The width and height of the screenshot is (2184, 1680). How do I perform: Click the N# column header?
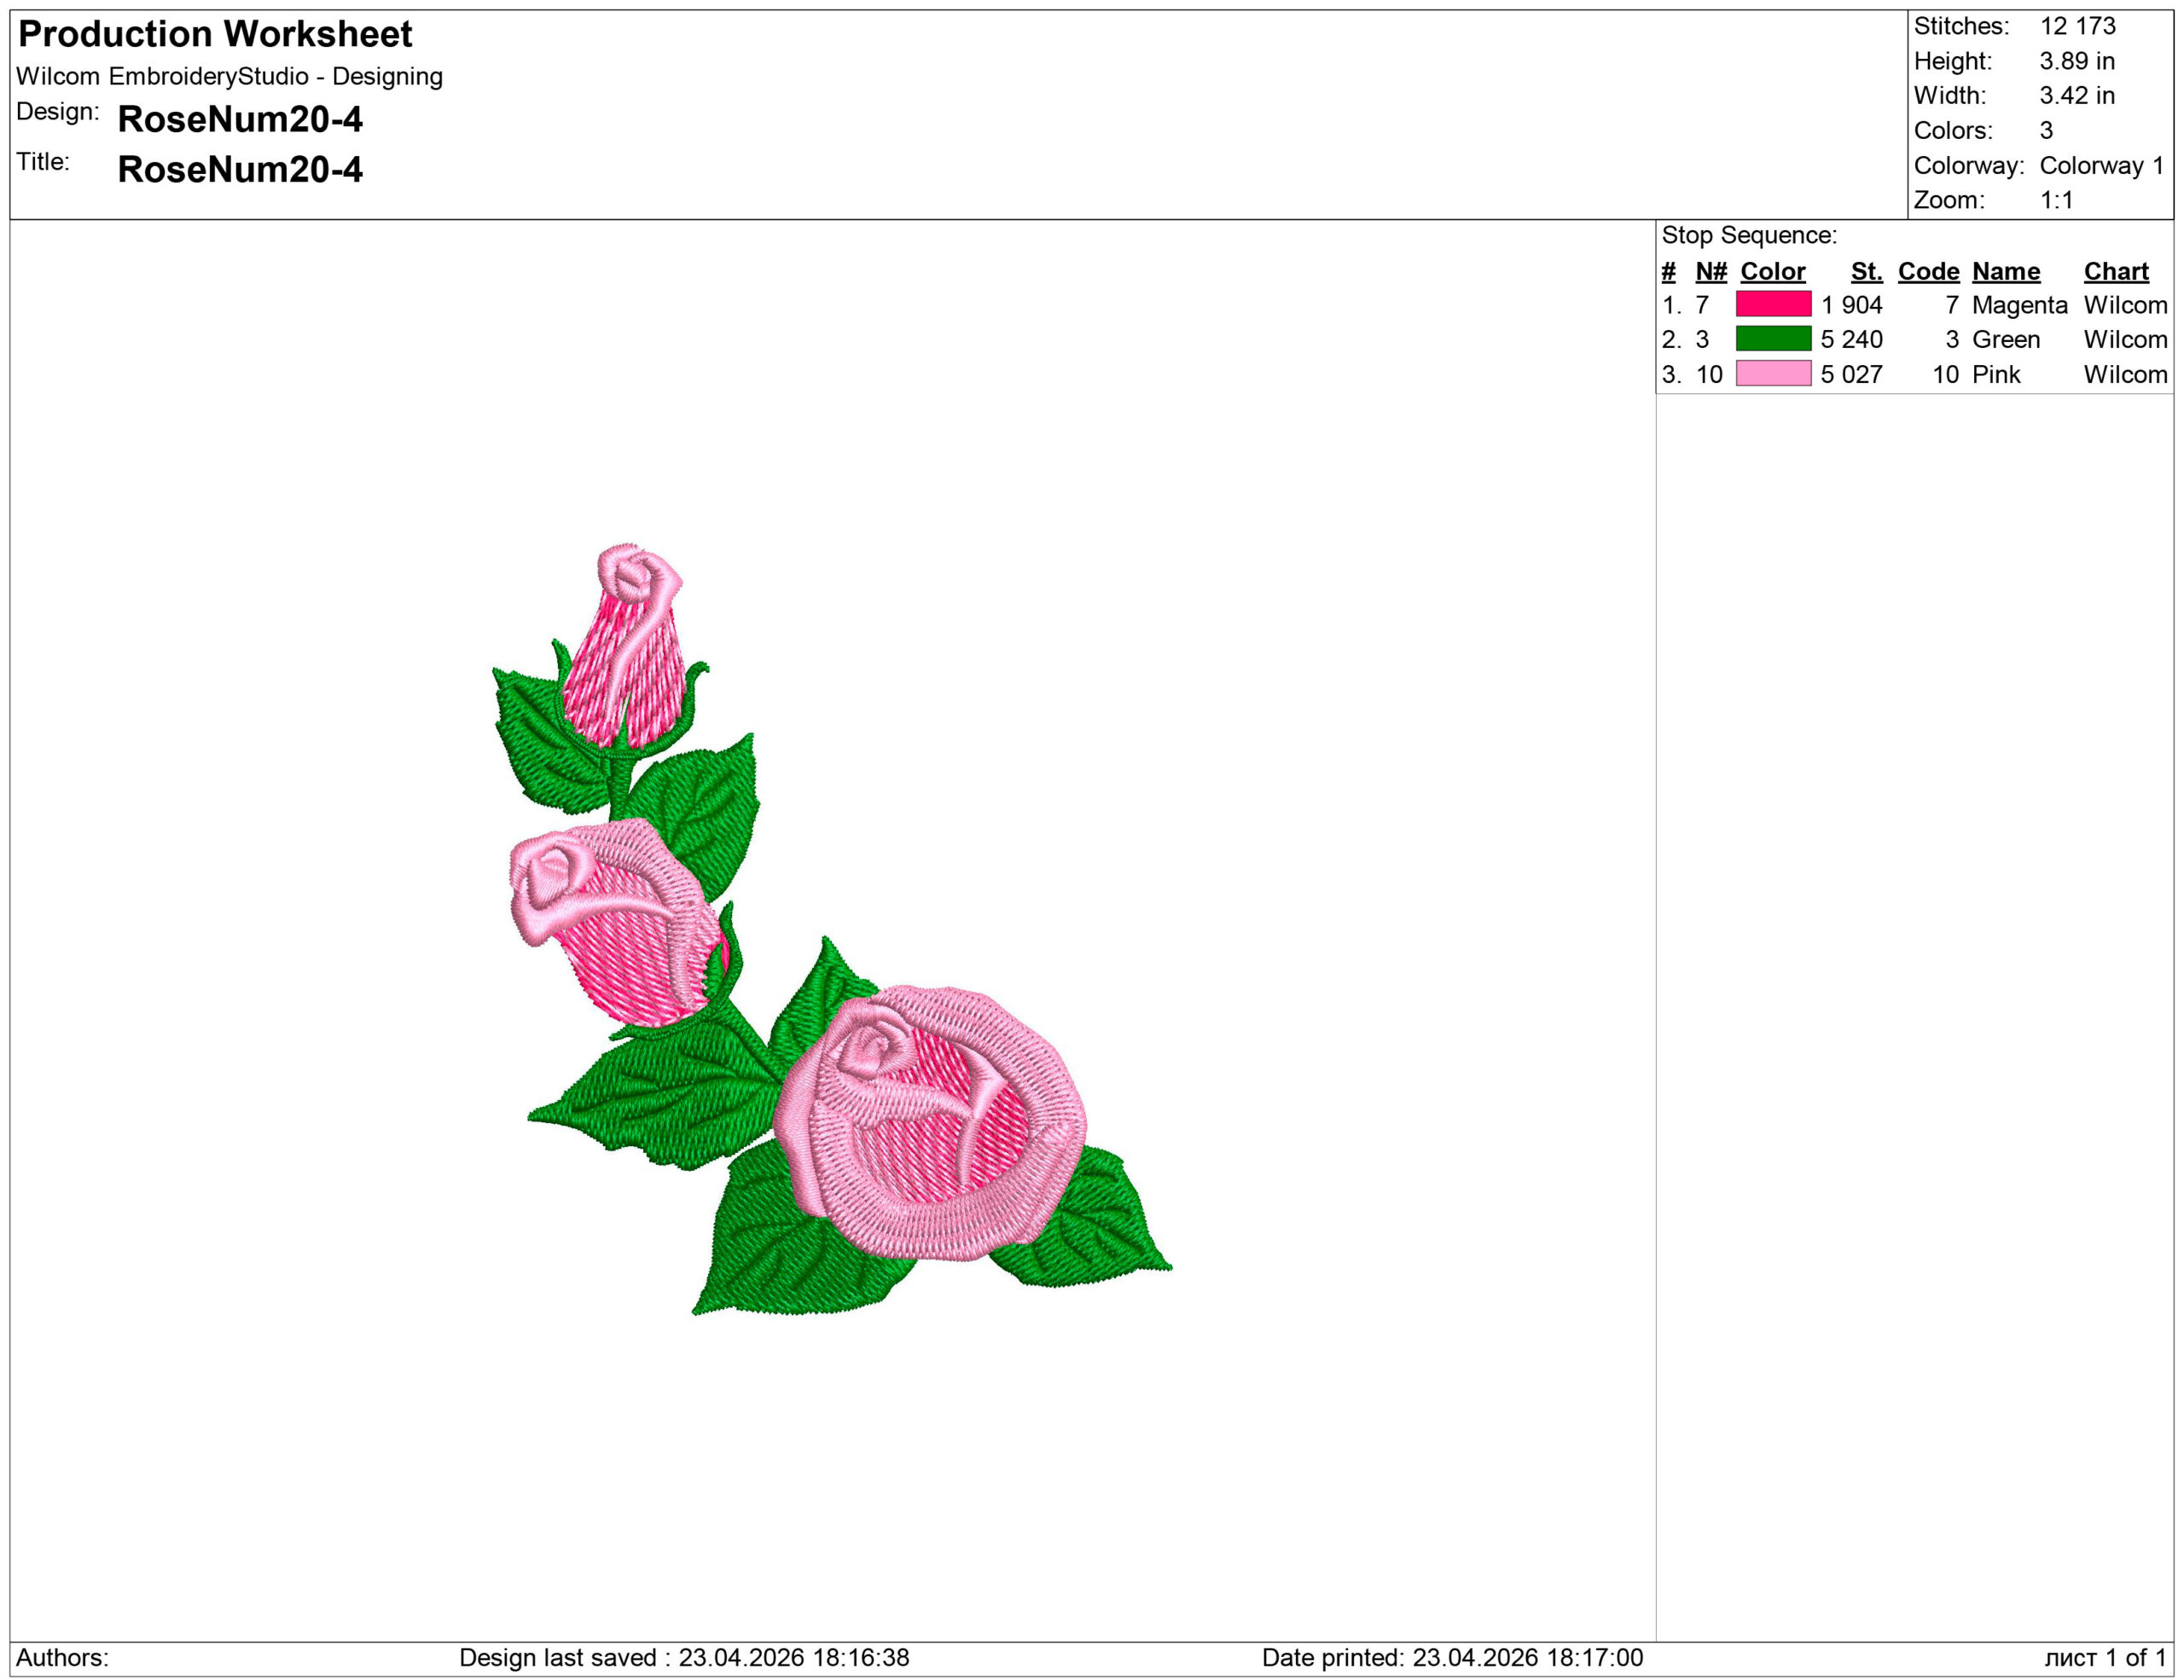coord(1711,271)
